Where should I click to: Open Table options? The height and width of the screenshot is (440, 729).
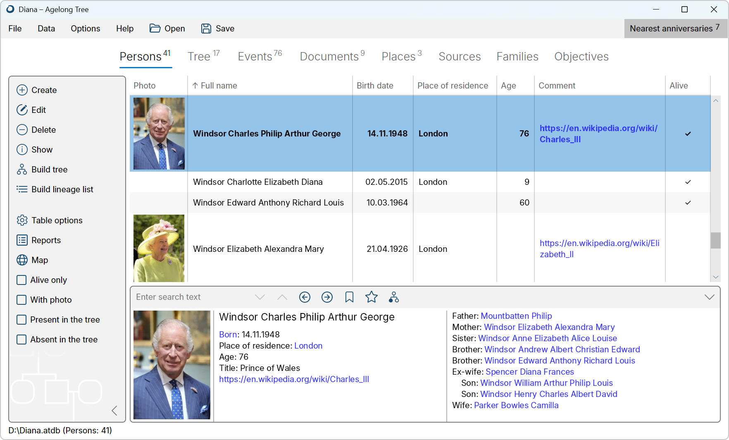[x=22, y=220]
